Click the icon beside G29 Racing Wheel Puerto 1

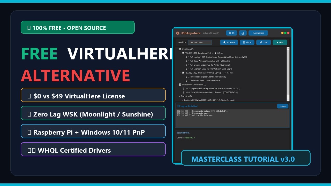click(183, 88)
